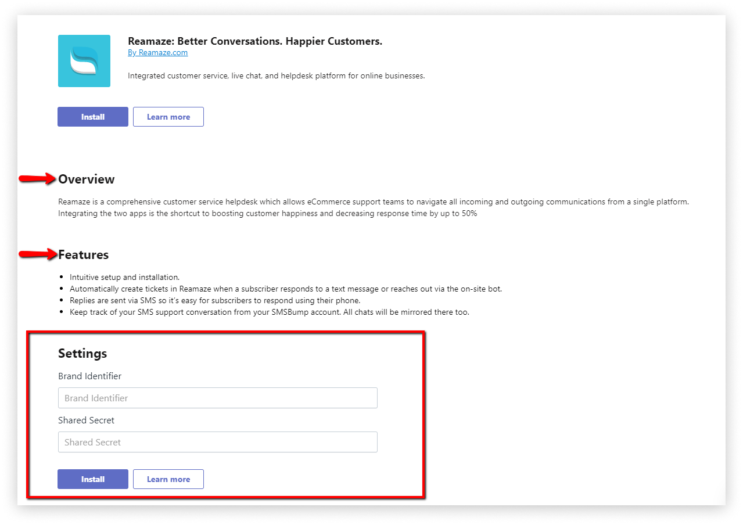Focus the Shared Secret input field
The width and height of the screenshot is (743, 525).
point(218,442)
